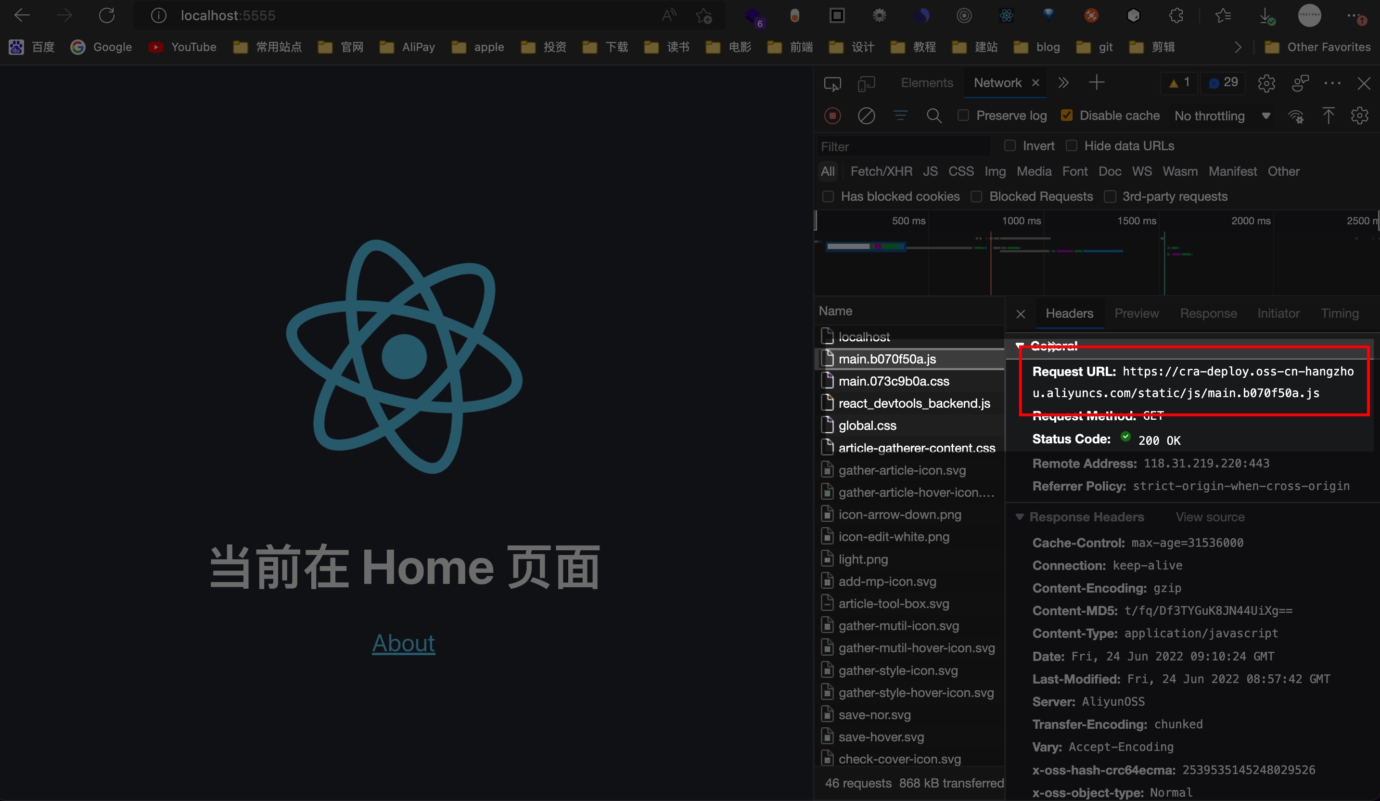The height and width of the screenshot is (801, 1380).
Task: Open DevTools customize three-dots menu
Action: (1332, 83)
